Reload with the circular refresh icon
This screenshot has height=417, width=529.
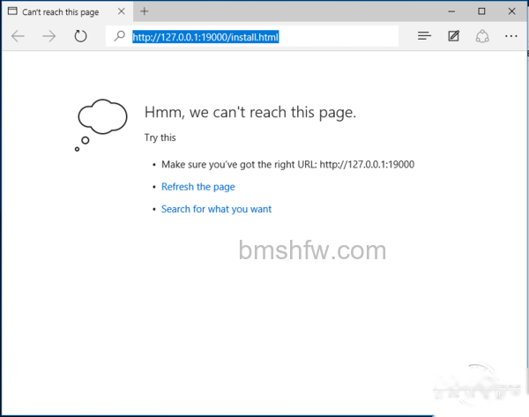click(x=80, y=36)
